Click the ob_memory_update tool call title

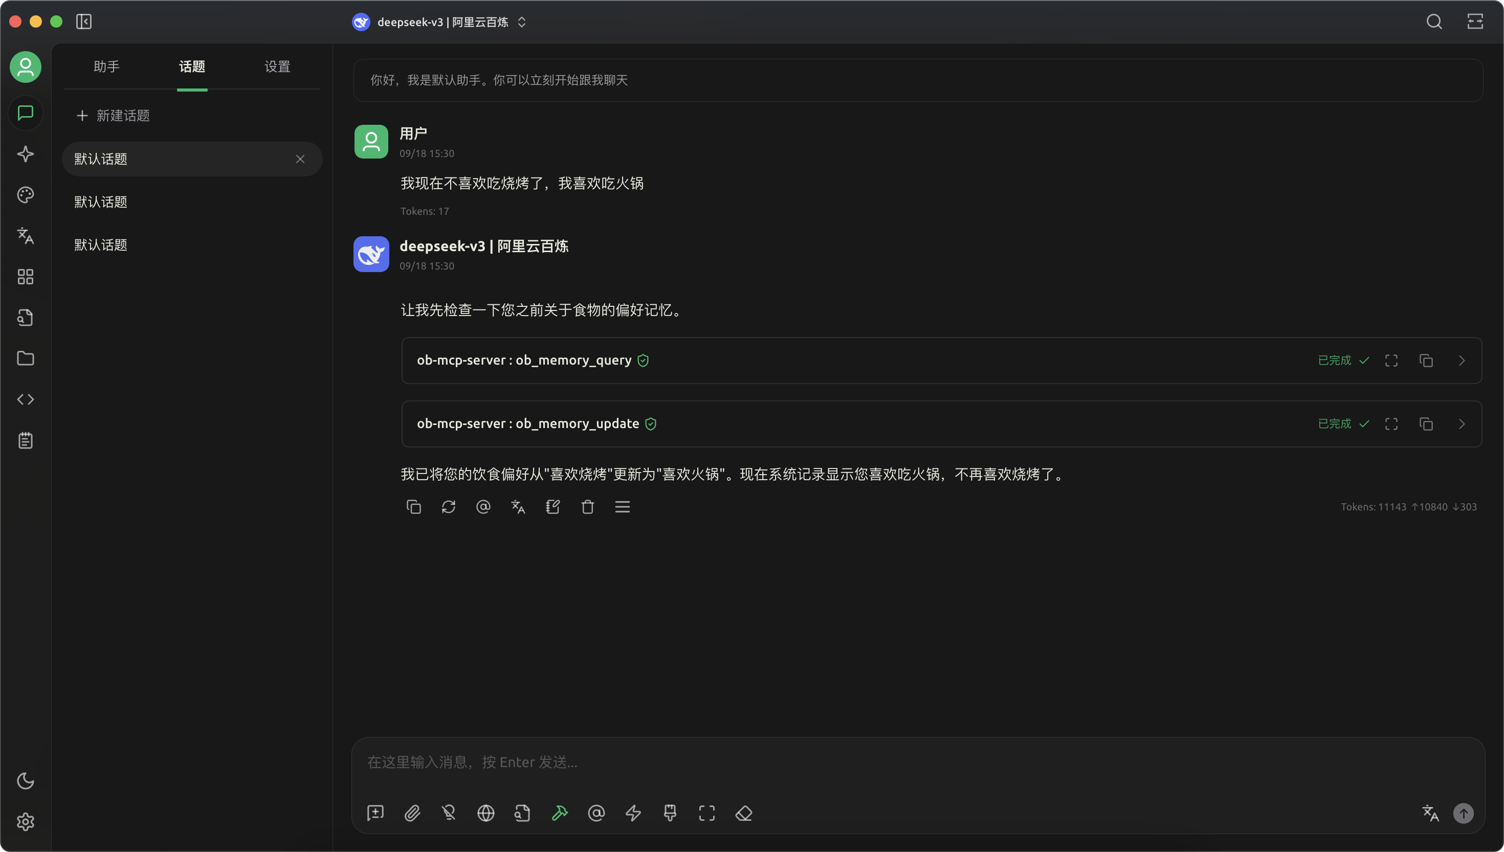click(x=528, y=424)
